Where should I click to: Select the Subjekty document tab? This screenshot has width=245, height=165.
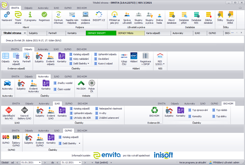[37, 33]
